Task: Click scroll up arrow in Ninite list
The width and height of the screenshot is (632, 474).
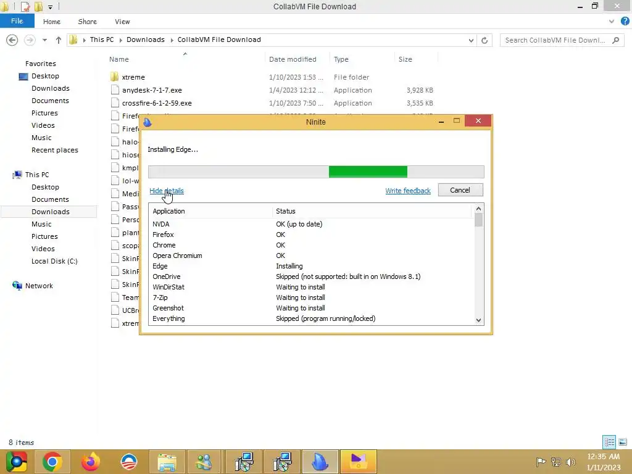Action: pyautogui.click(x=478, y=209)
